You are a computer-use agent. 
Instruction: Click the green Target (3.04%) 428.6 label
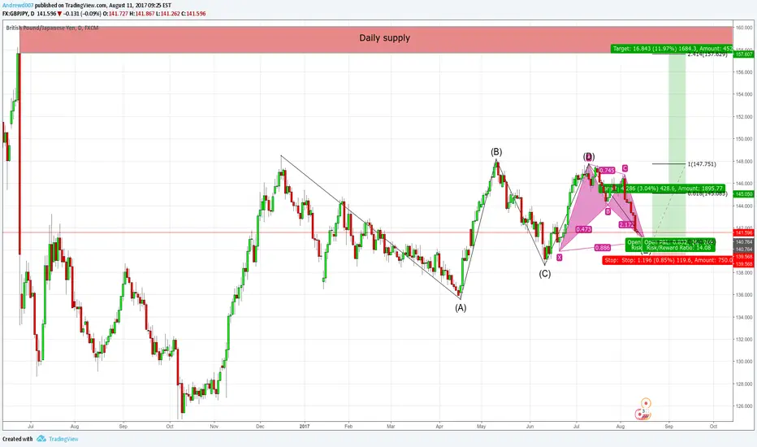click(661, 189)
